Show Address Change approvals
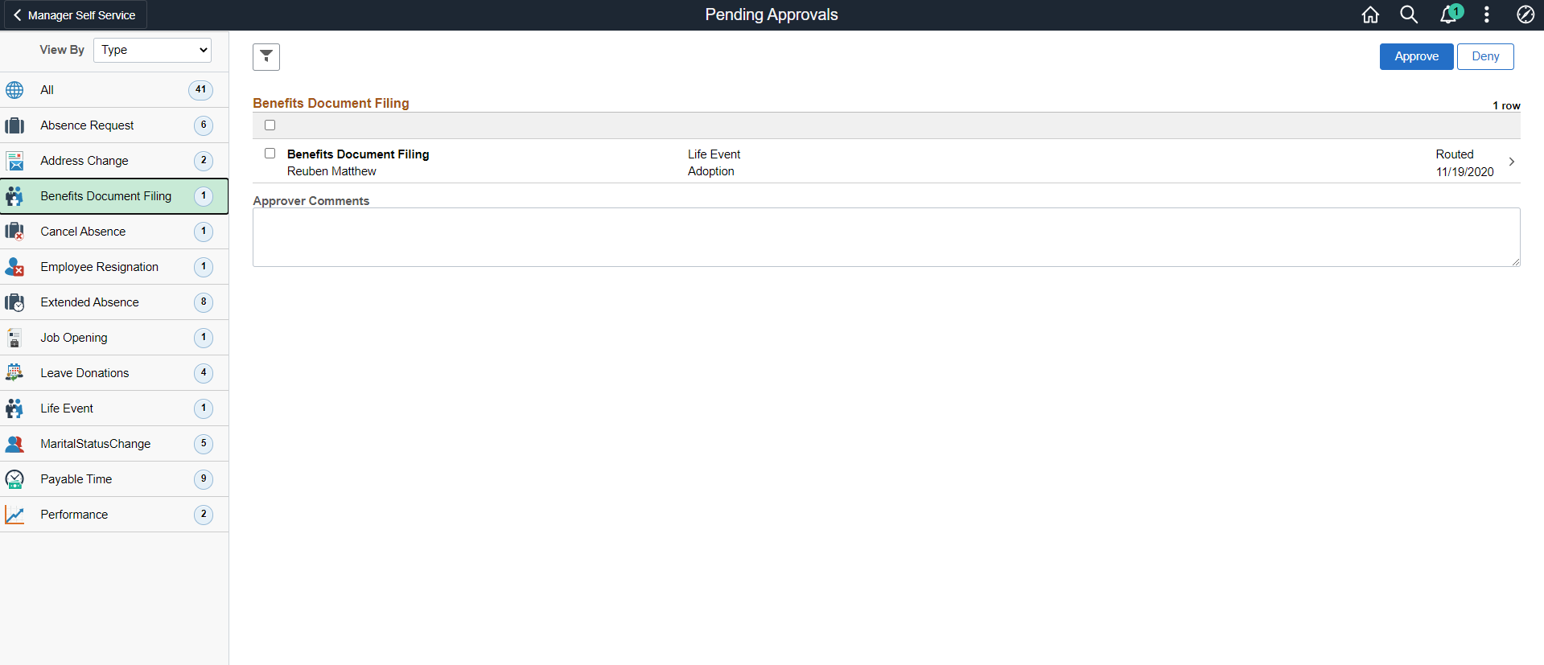This screenshot has height=665, width=1544. click(114, 161)
